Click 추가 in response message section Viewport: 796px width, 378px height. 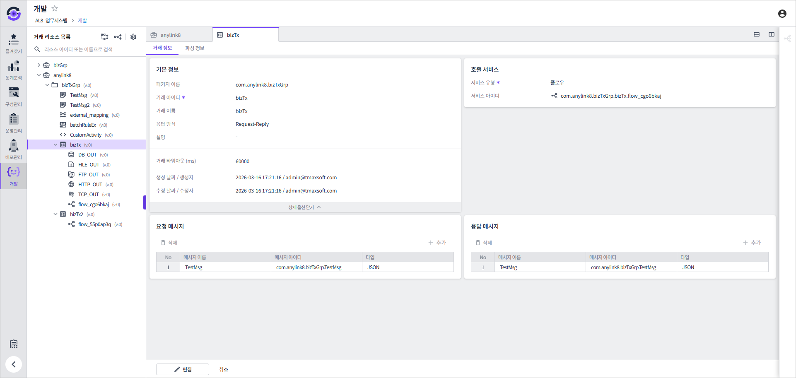(752, 243)
